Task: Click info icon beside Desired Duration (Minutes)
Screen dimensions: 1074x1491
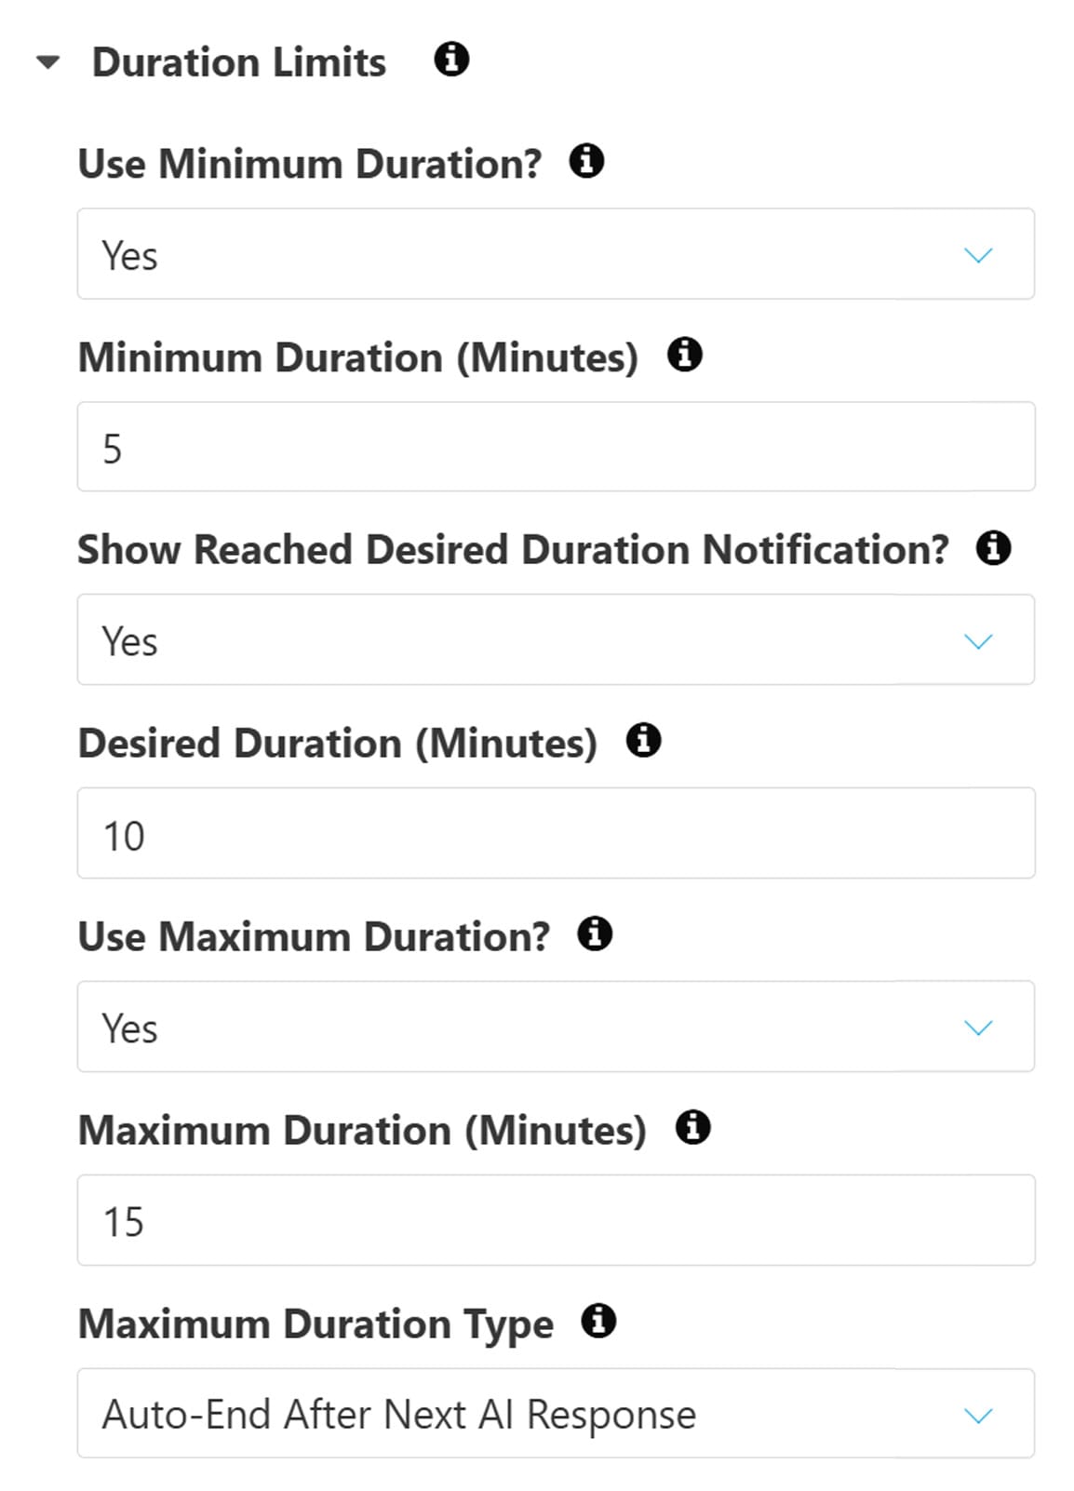Action: pyautogui.click(x=643, y=741)
